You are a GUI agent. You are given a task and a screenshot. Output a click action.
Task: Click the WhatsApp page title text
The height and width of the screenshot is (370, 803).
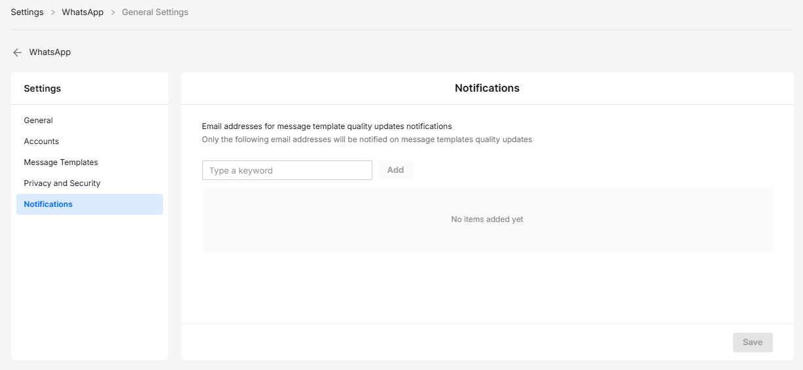point(50,52)
